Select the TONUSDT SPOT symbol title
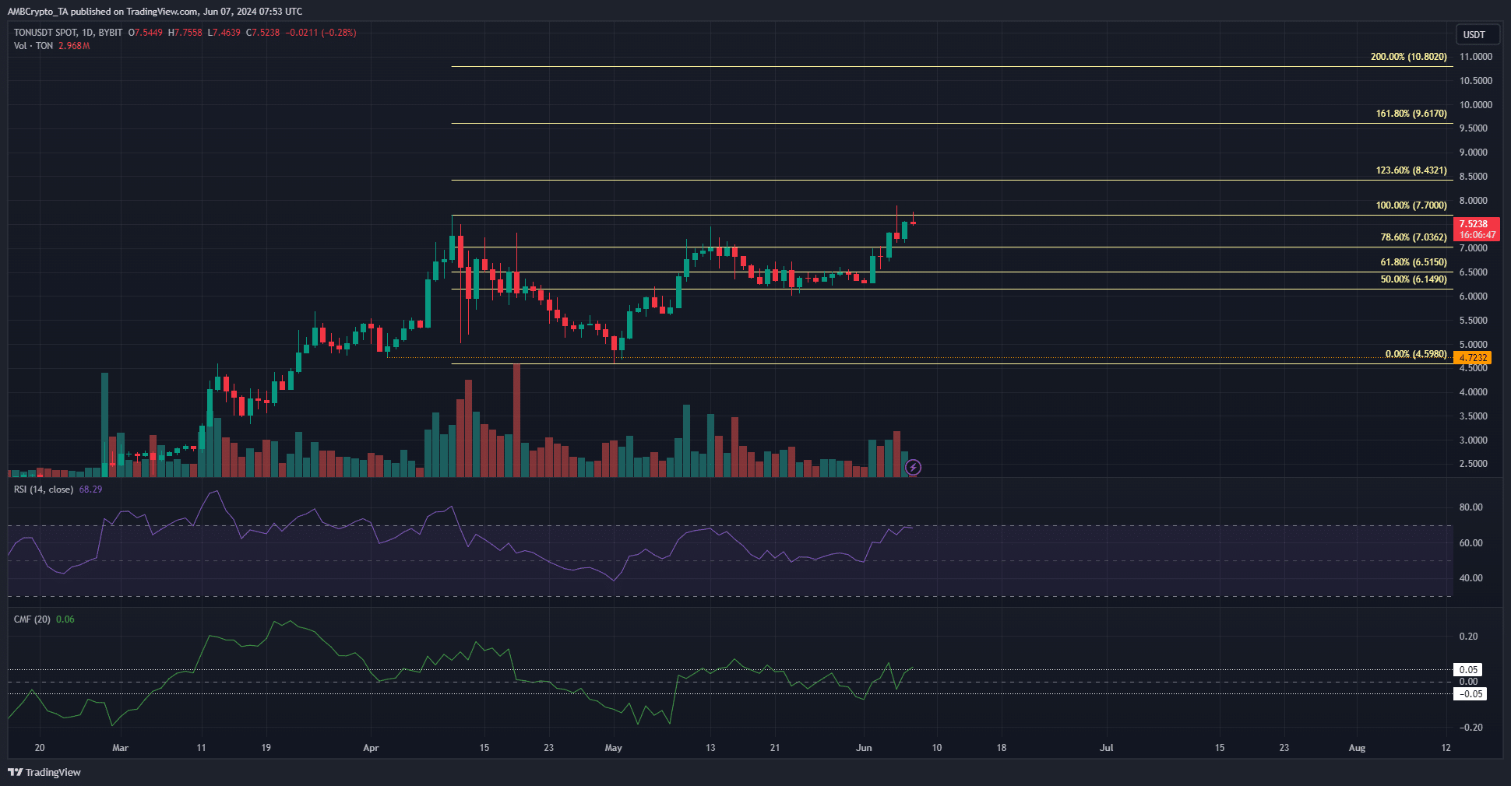Viewport: 1511px width, 786px height. (45, 33)
